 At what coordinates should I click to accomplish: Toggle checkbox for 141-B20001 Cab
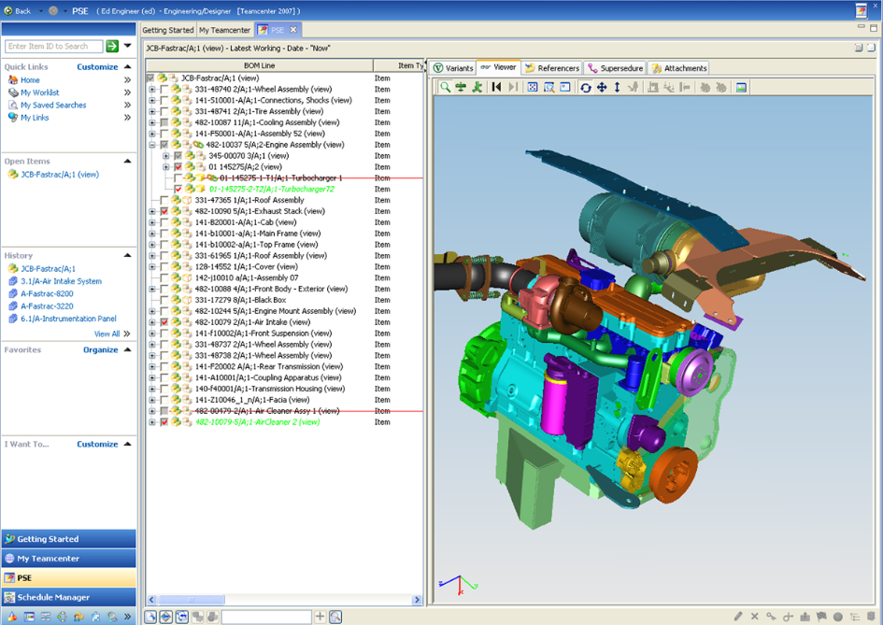tap(164, 222)
